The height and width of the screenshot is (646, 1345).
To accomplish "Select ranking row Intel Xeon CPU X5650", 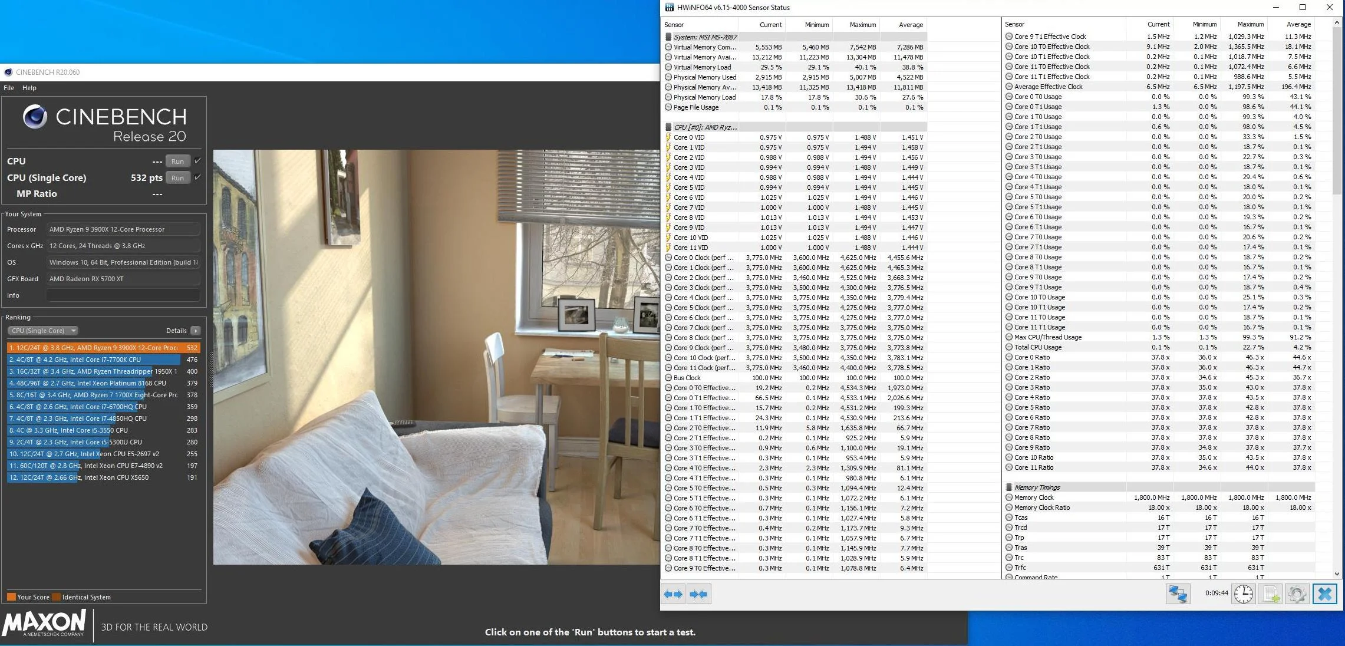I will pyautogui.click(x=104, y=477).
